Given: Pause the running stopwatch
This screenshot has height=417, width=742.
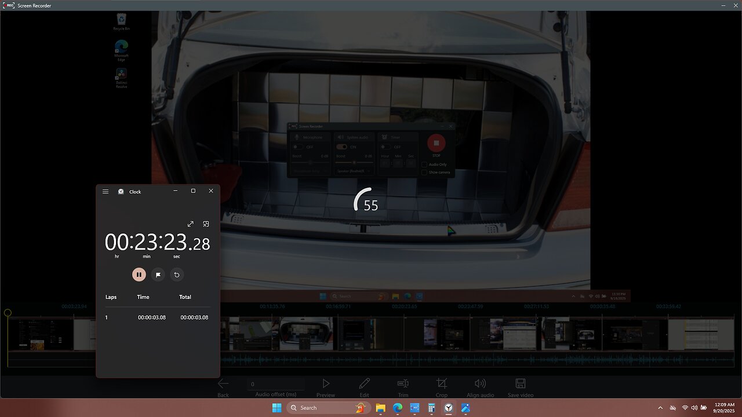Looking at the screenshot, I should point(139,275).
